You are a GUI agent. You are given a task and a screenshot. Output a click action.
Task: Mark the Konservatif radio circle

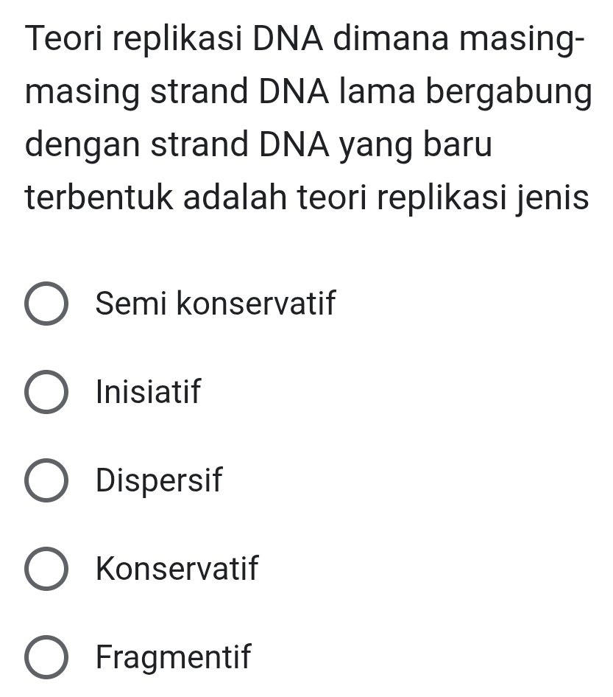(47, 568)
